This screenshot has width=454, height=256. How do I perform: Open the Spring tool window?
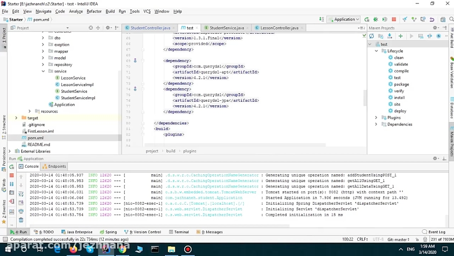tap(108, 232)
